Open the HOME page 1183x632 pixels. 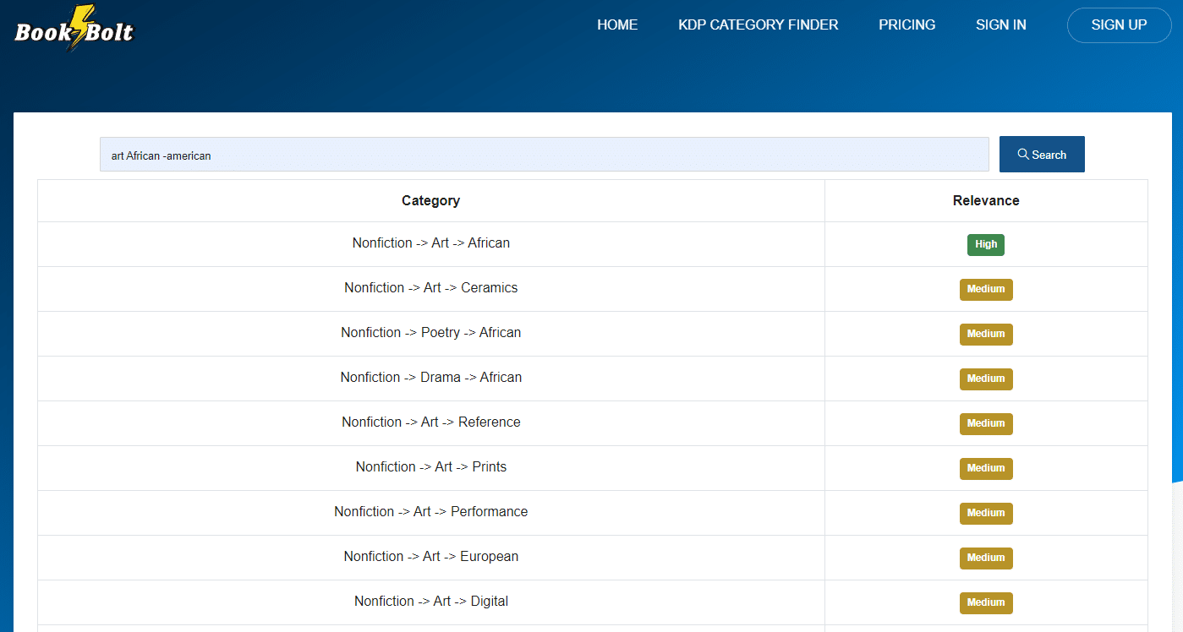(617, 25)
